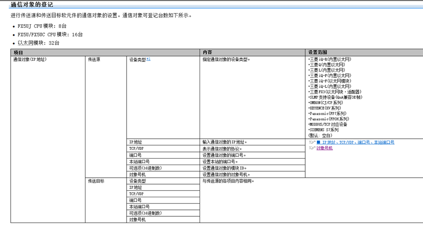
Task: Select the 项目 column header
Action: click(18, 52)
